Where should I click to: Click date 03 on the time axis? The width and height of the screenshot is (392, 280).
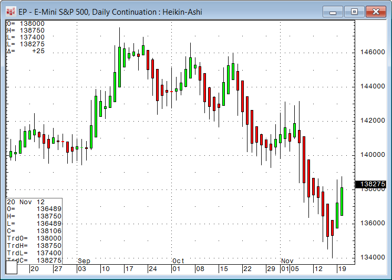82,268
